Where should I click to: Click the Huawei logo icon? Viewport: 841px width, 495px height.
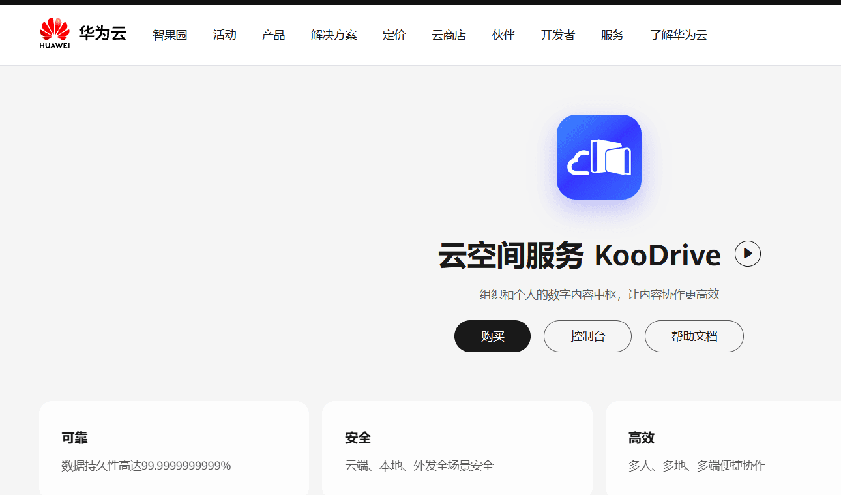[x=55, y=34]
